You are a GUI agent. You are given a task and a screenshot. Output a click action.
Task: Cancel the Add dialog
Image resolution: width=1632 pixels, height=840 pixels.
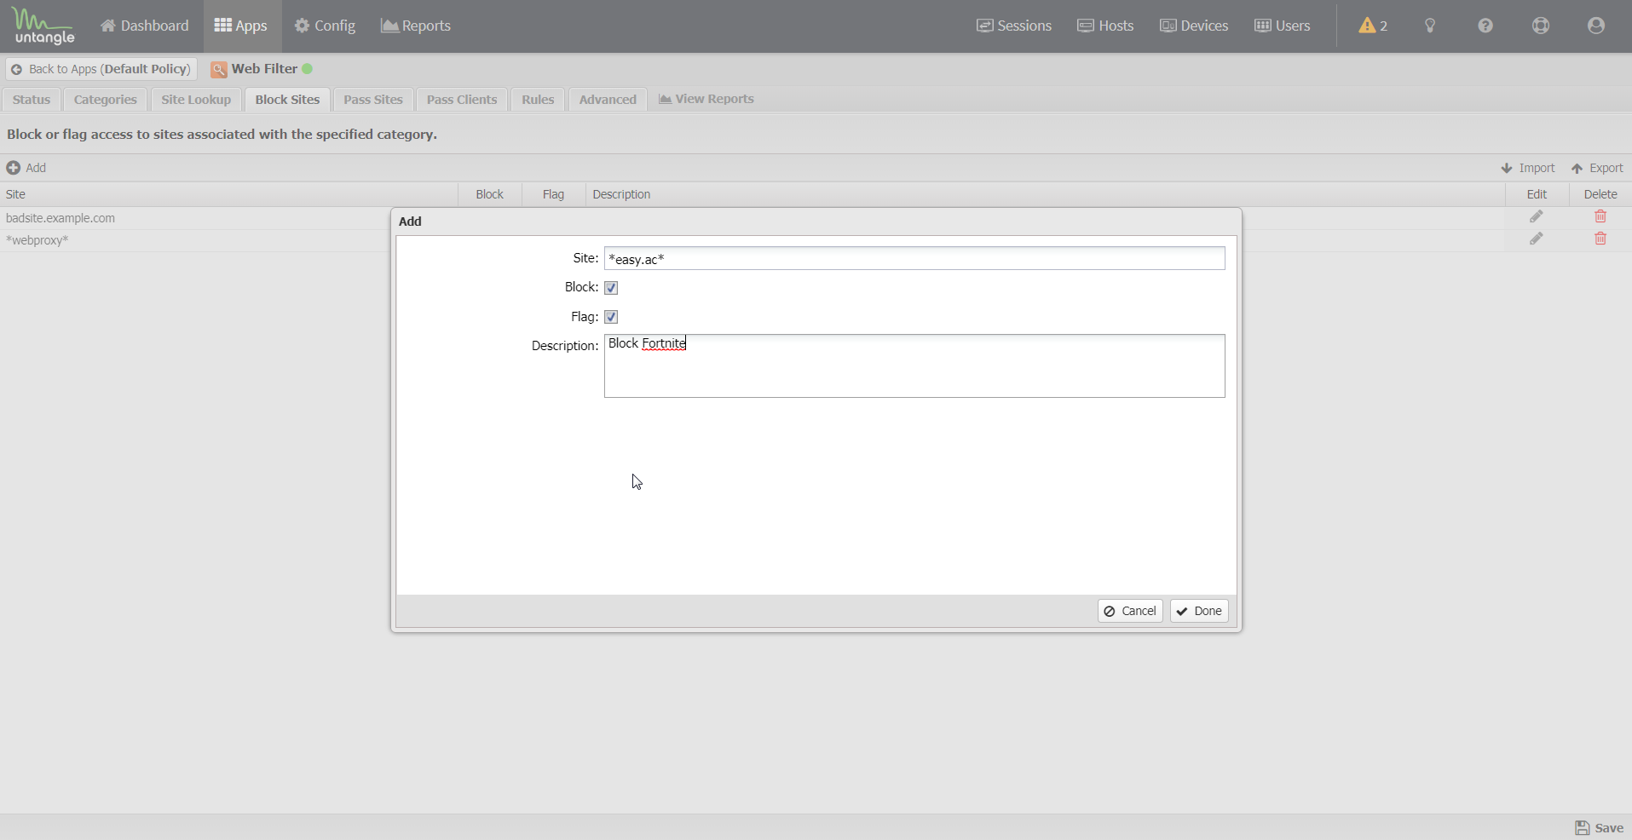[1130, 611]
